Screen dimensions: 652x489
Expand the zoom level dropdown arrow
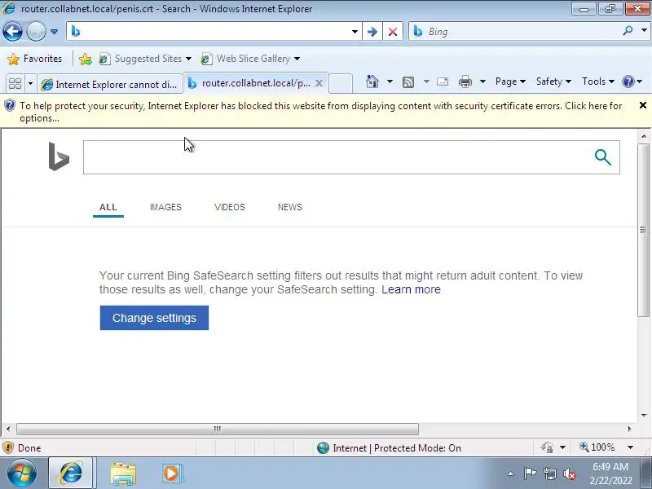[630, 447]
